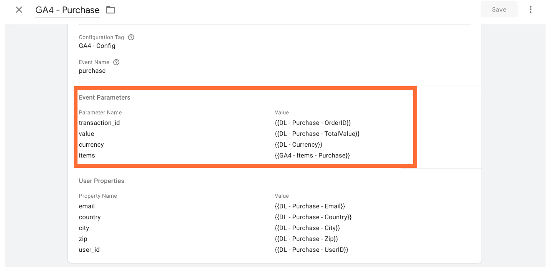Screen dimensions: 554x272
Task: Click the GA4 - Purchase tag name field
Action: click(67, 9)
